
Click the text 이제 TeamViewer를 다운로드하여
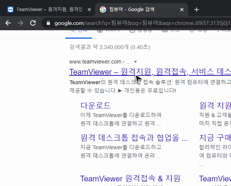[x=121, y=115]
